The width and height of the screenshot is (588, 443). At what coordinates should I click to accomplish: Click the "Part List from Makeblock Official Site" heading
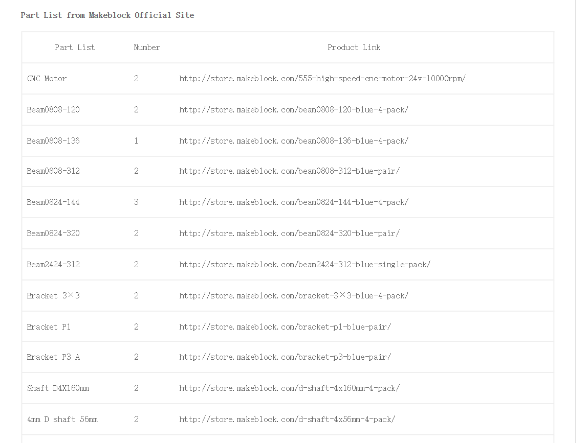coord(107,15)
